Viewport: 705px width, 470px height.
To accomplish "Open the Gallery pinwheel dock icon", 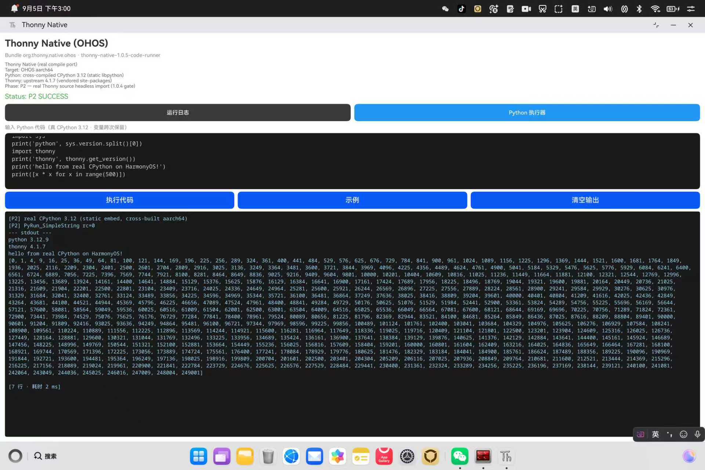I will coord(337,456).
